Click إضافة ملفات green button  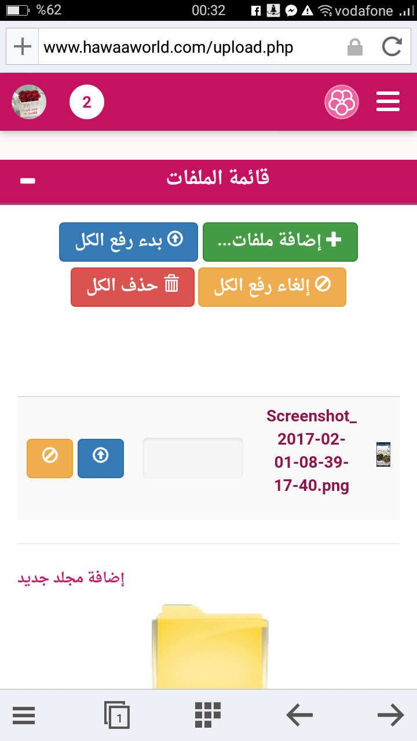pyautogui.click(x=280, y=242)
